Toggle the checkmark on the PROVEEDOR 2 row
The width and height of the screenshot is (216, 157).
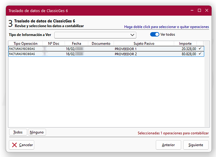pos(200,54)
